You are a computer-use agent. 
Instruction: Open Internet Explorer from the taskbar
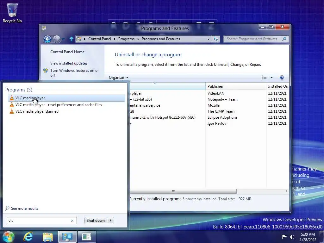[x=28, y=237]
